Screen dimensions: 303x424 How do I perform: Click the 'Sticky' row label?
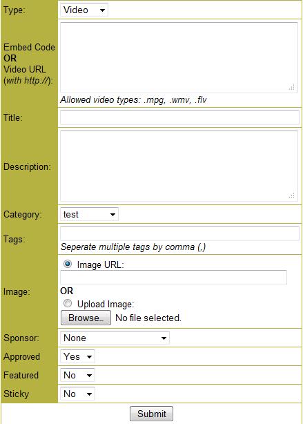(x=16, y=394)
